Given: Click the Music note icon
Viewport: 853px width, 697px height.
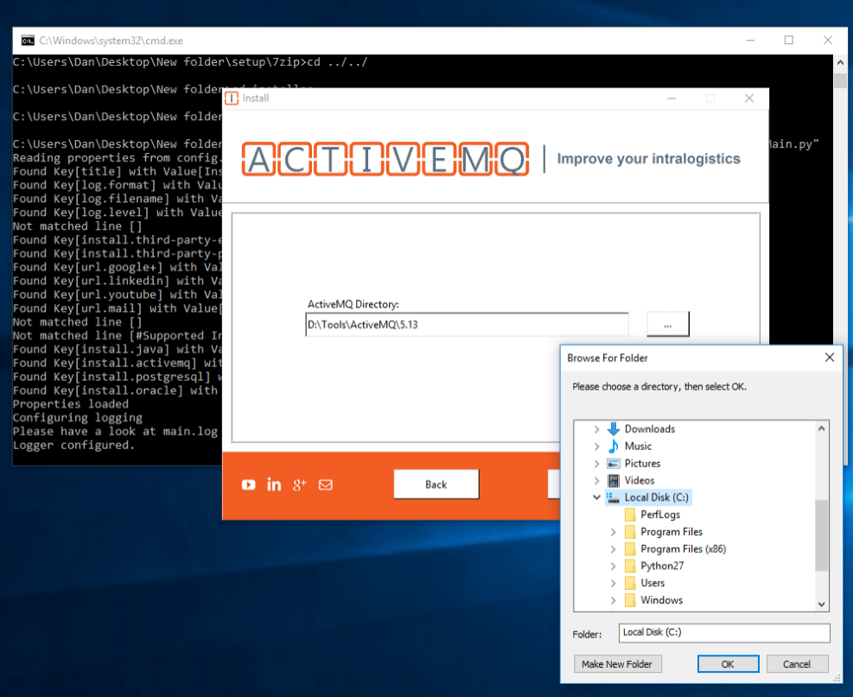Looking at the screenshot, I should pos(614,447).
